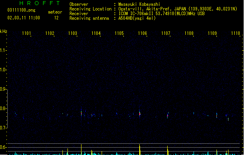244x155 pixels.
Task: Click the 0.7 kHz frequency label
Action: 3,128
